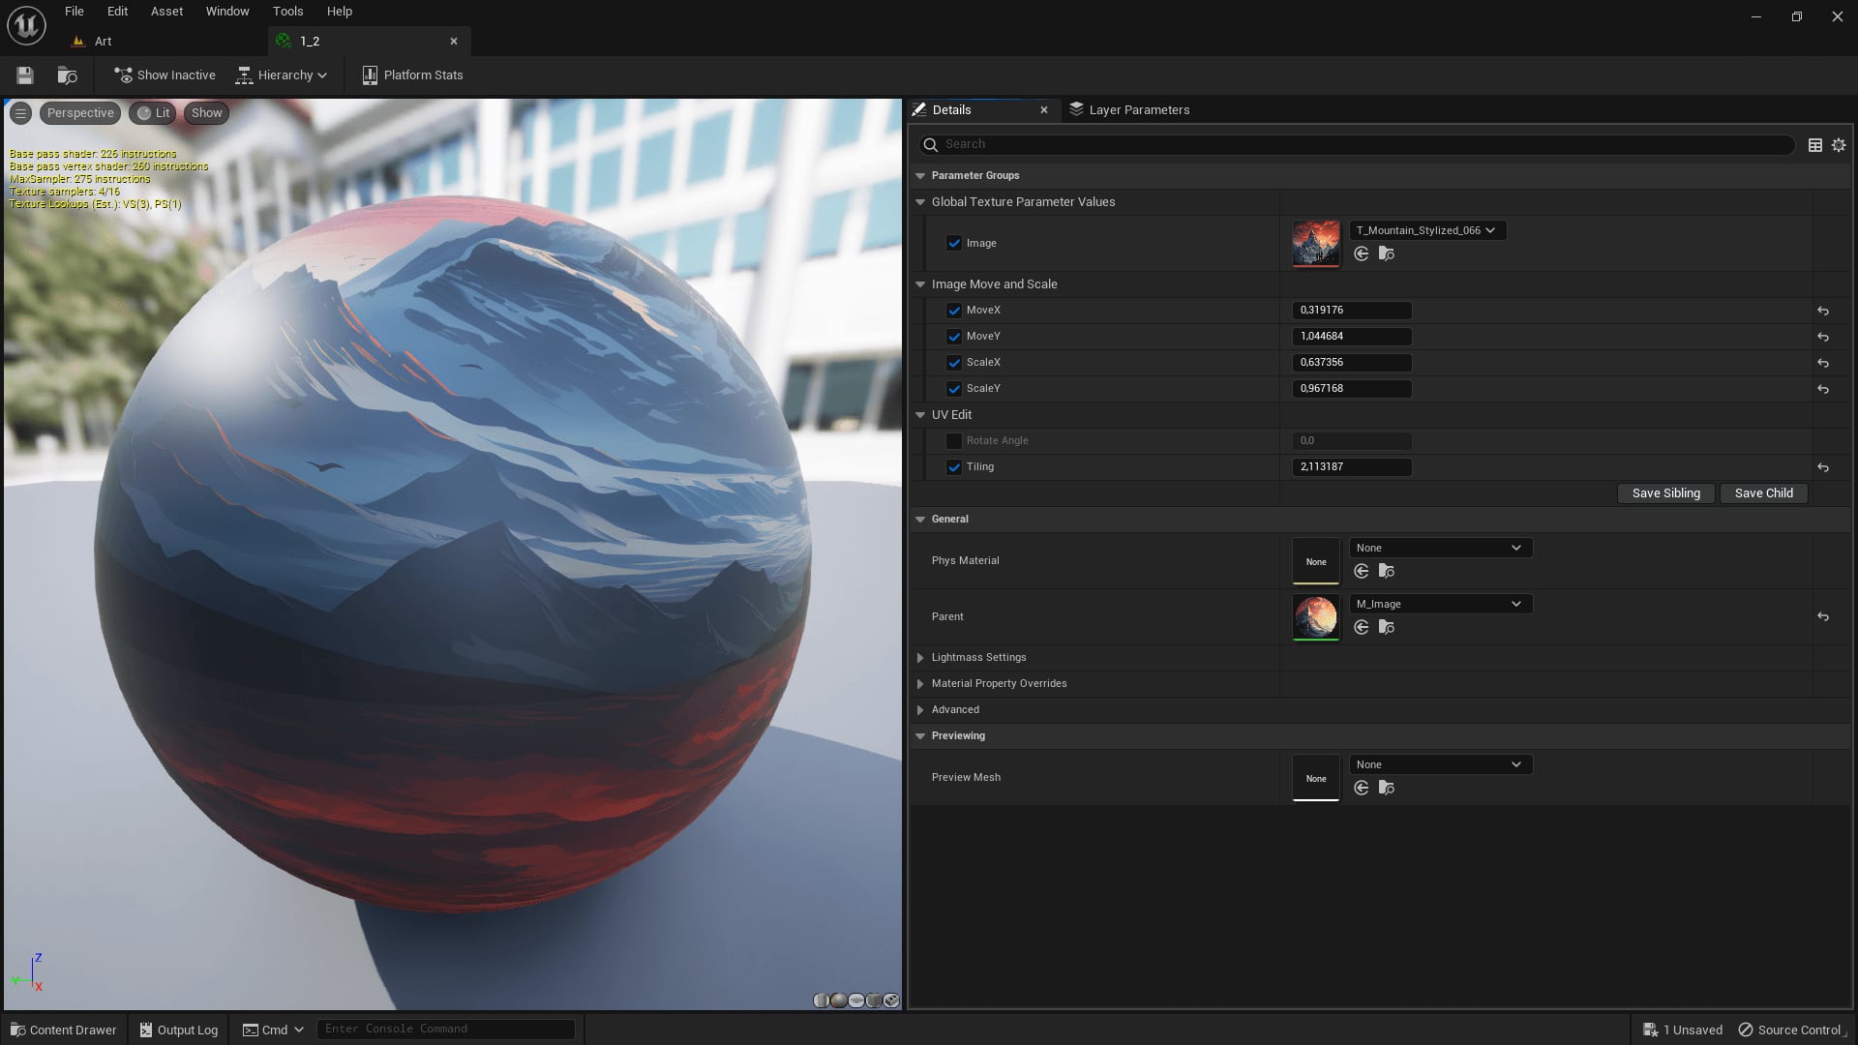The height and width of the screenshot is (1045, 1858).
Task: Click reset arrow for MoveX value
Action: tap(1823, 311)
